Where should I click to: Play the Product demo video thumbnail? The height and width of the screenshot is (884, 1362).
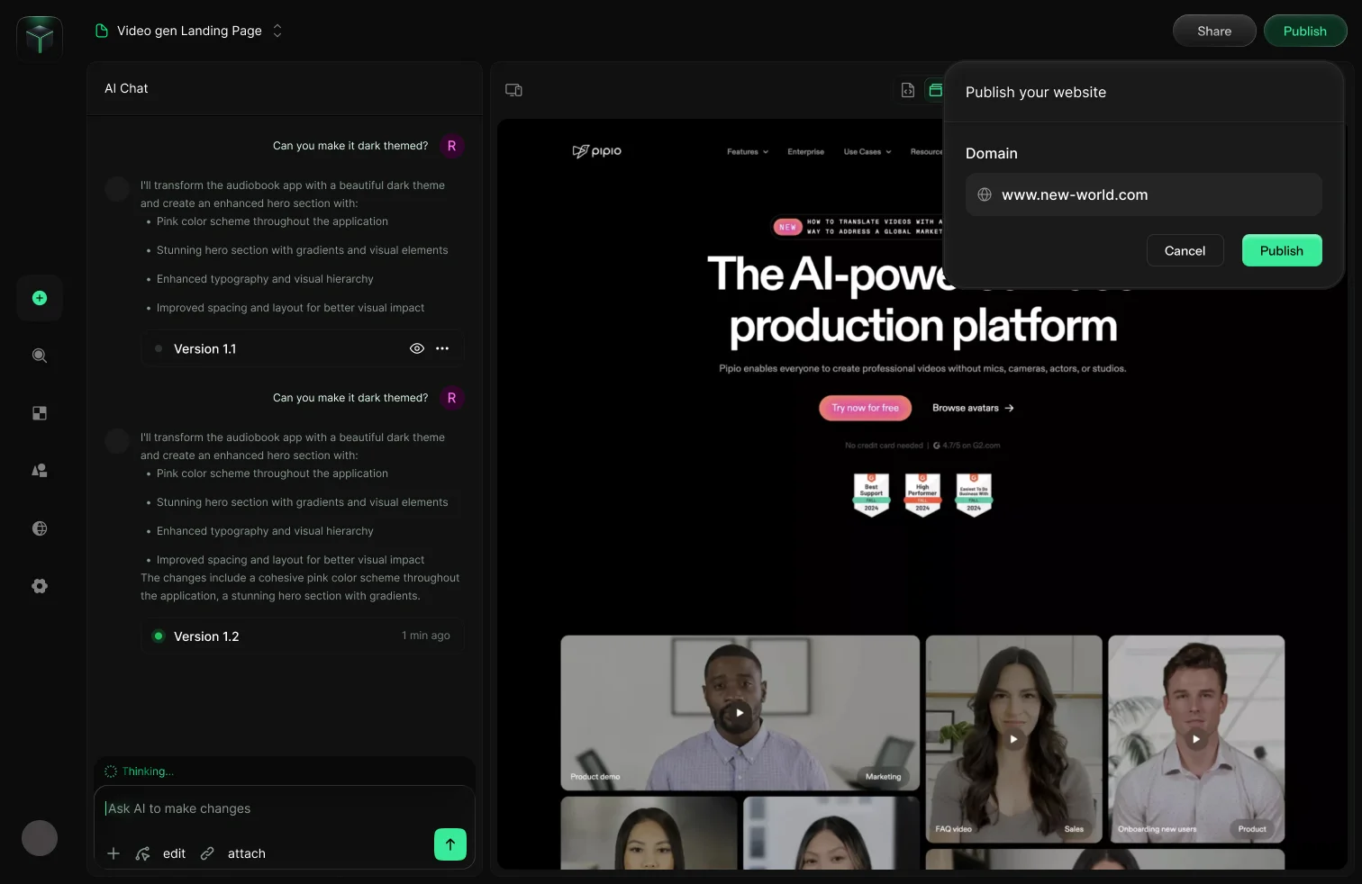(740, 713)
